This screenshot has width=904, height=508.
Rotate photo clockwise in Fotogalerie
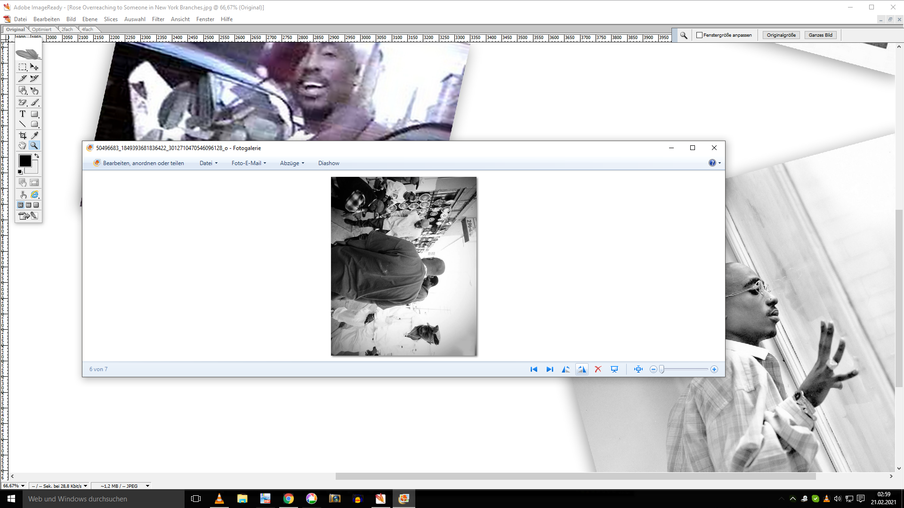(x=582, y=369)
